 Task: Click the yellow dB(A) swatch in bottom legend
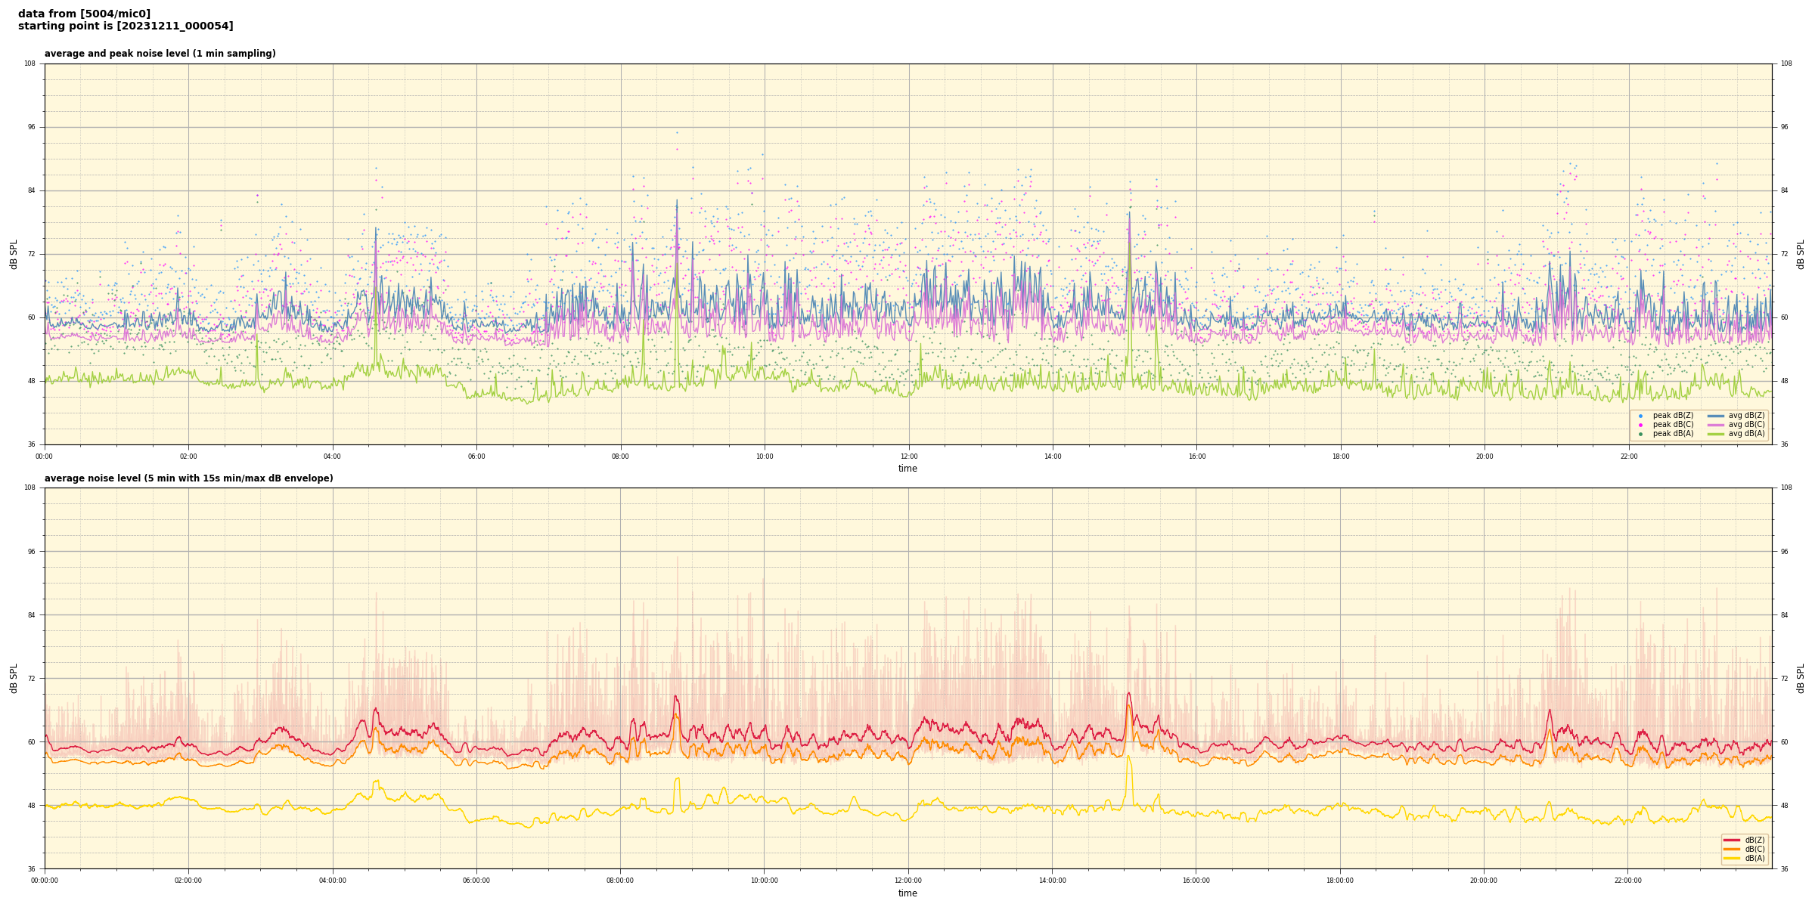(x=1732, y=858)
